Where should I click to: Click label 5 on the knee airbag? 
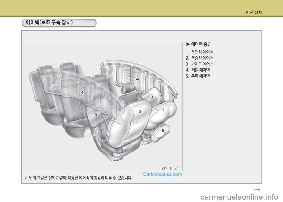(x=163, y=131)
